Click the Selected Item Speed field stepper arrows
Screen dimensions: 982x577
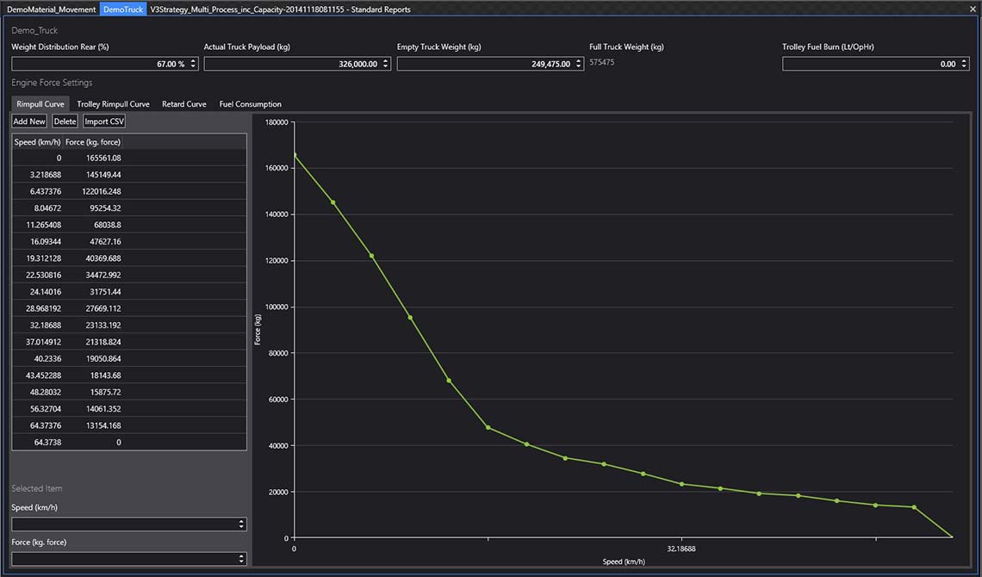click(242, 524)
